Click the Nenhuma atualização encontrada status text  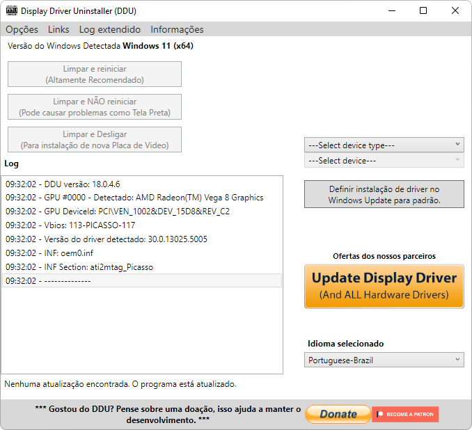tap(120, 384)
